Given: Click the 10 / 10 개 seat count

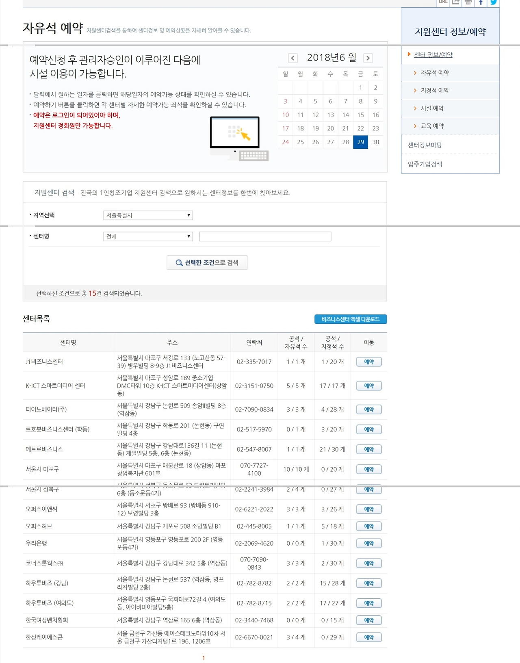Looking at the screenshot, I should point(296,469).
